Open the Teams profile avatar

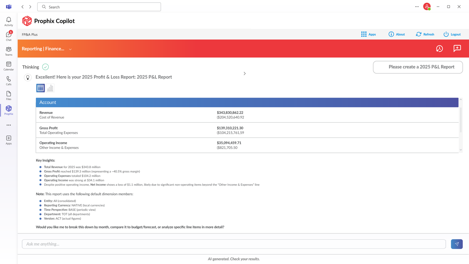click(x=427, y=7)
